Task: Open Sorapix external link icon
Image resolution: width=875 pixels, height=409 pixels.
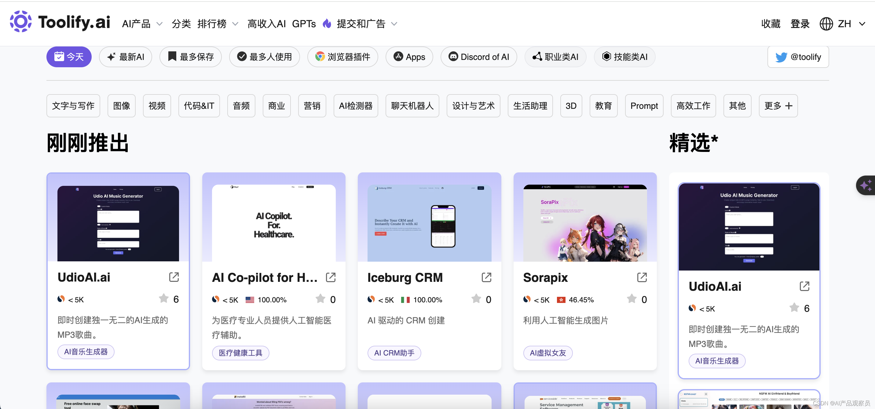Action: 642,278
